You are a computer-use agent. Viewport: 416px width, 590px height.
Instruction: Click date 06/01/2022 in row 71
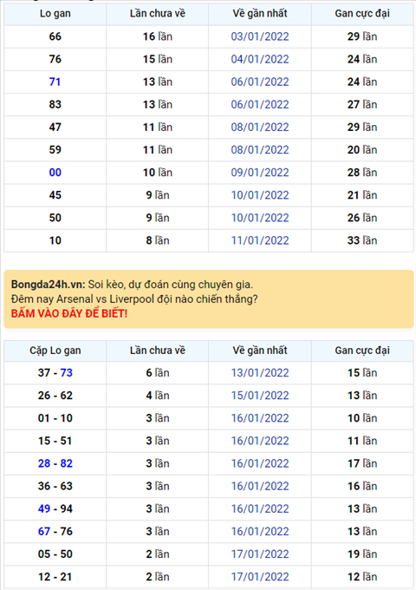(260, 82)
